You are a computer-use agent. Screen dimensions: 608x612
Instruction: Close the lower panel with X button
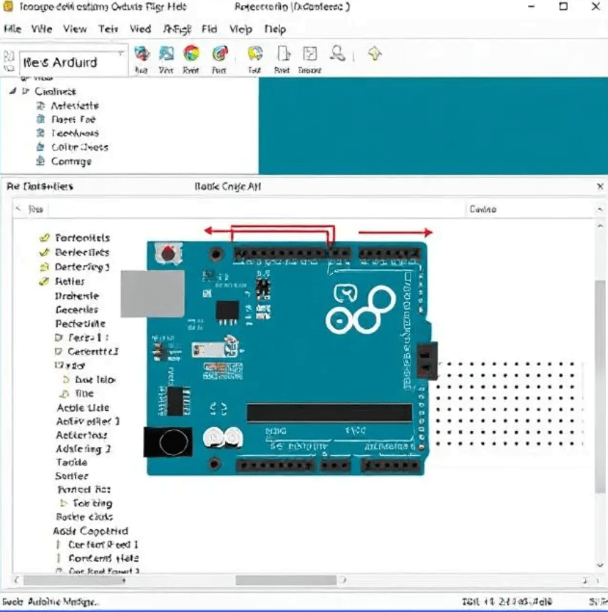599,186
